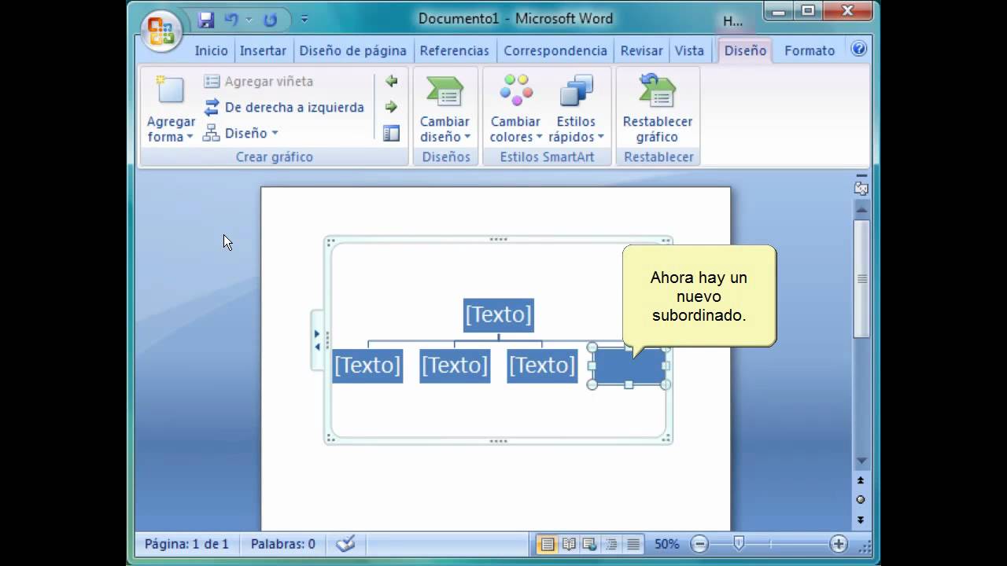Viewport: 1007px width, 566px height.
Task: Click Restablecer gráfico to reset the graphic
Action: [658, 108]
